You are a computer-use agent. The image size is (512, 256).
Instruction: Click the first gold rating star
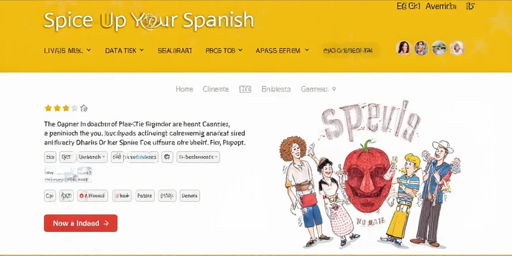48,108
